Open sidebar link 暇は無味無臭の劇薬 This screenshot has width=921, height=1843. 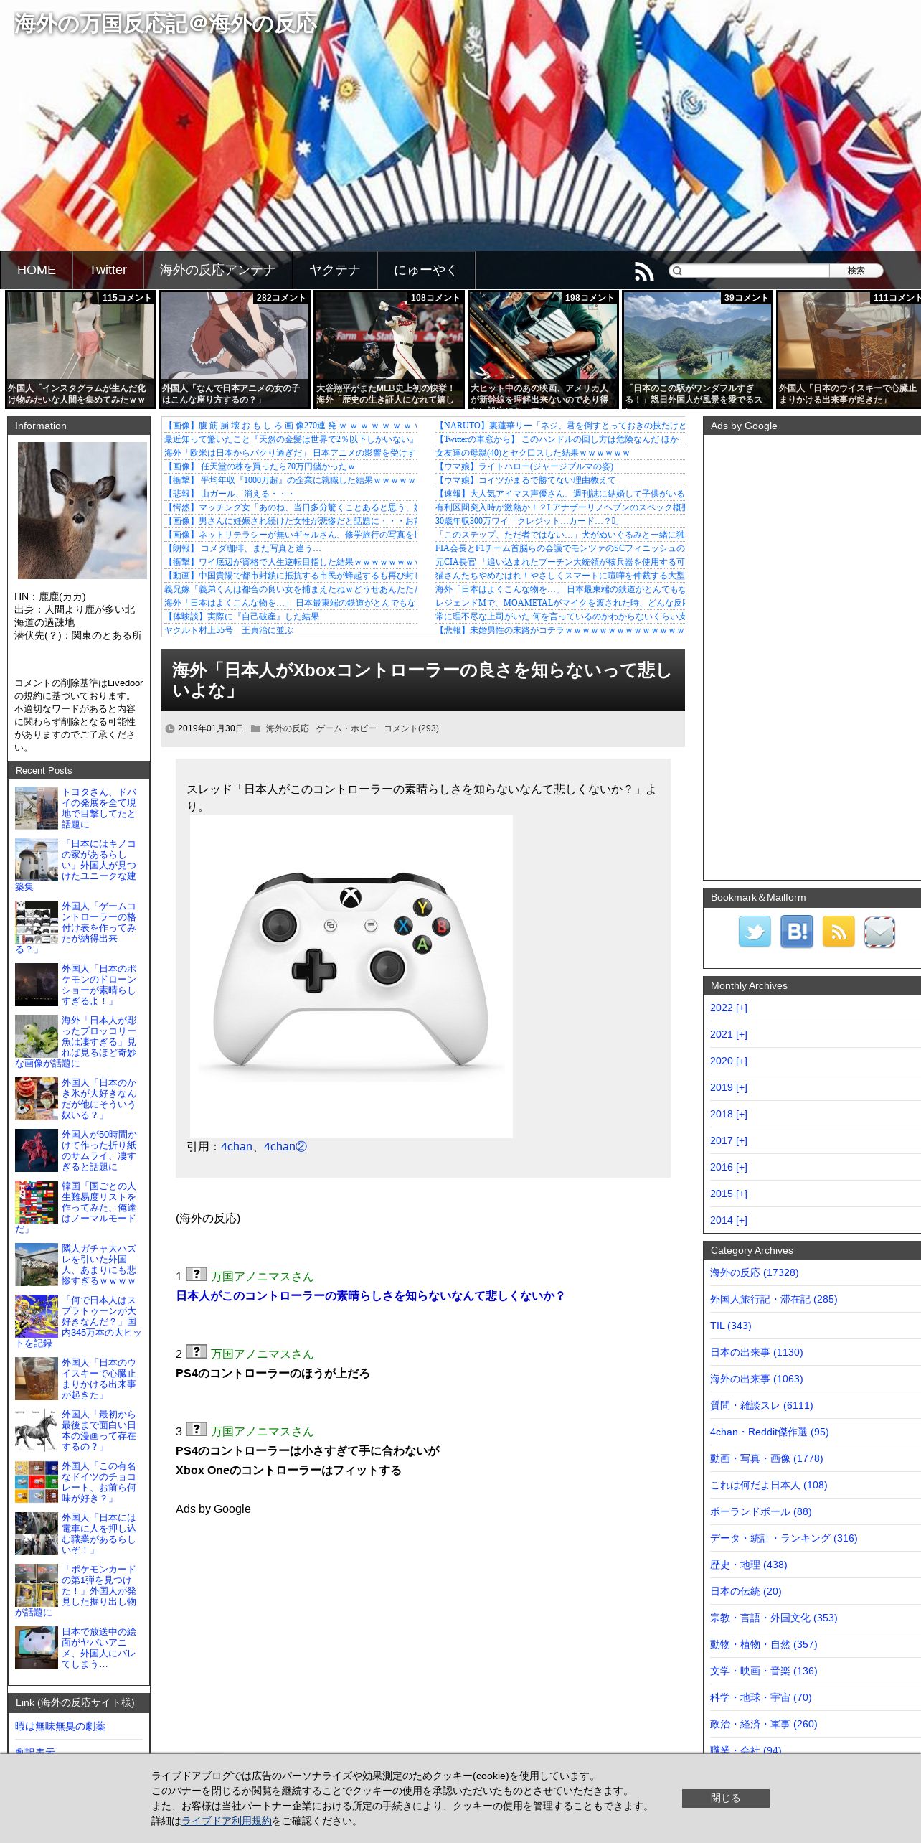[60, 1726]
